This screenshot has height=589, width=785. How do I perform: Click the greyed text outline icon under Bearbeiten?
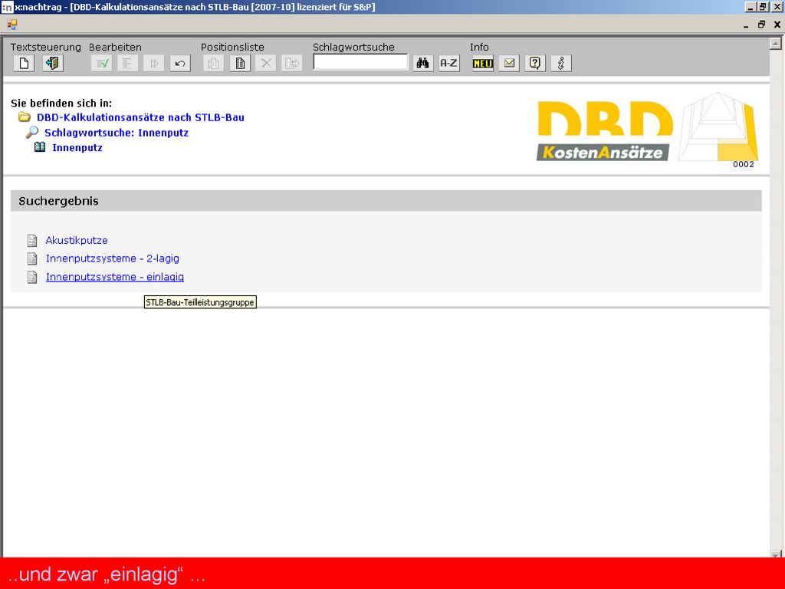pyautogui.click(x=128, y=63)
